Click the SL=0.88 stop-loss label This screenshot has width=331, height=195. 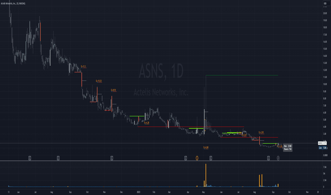click(x=206, y=147)
